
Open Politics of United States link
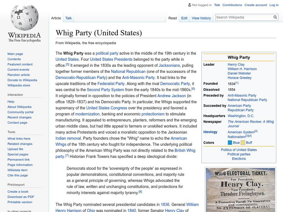coord(238,149)
